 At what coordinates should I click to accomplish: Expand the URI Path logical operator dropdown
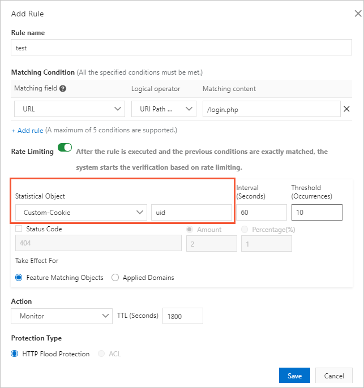tap(163, 109)
